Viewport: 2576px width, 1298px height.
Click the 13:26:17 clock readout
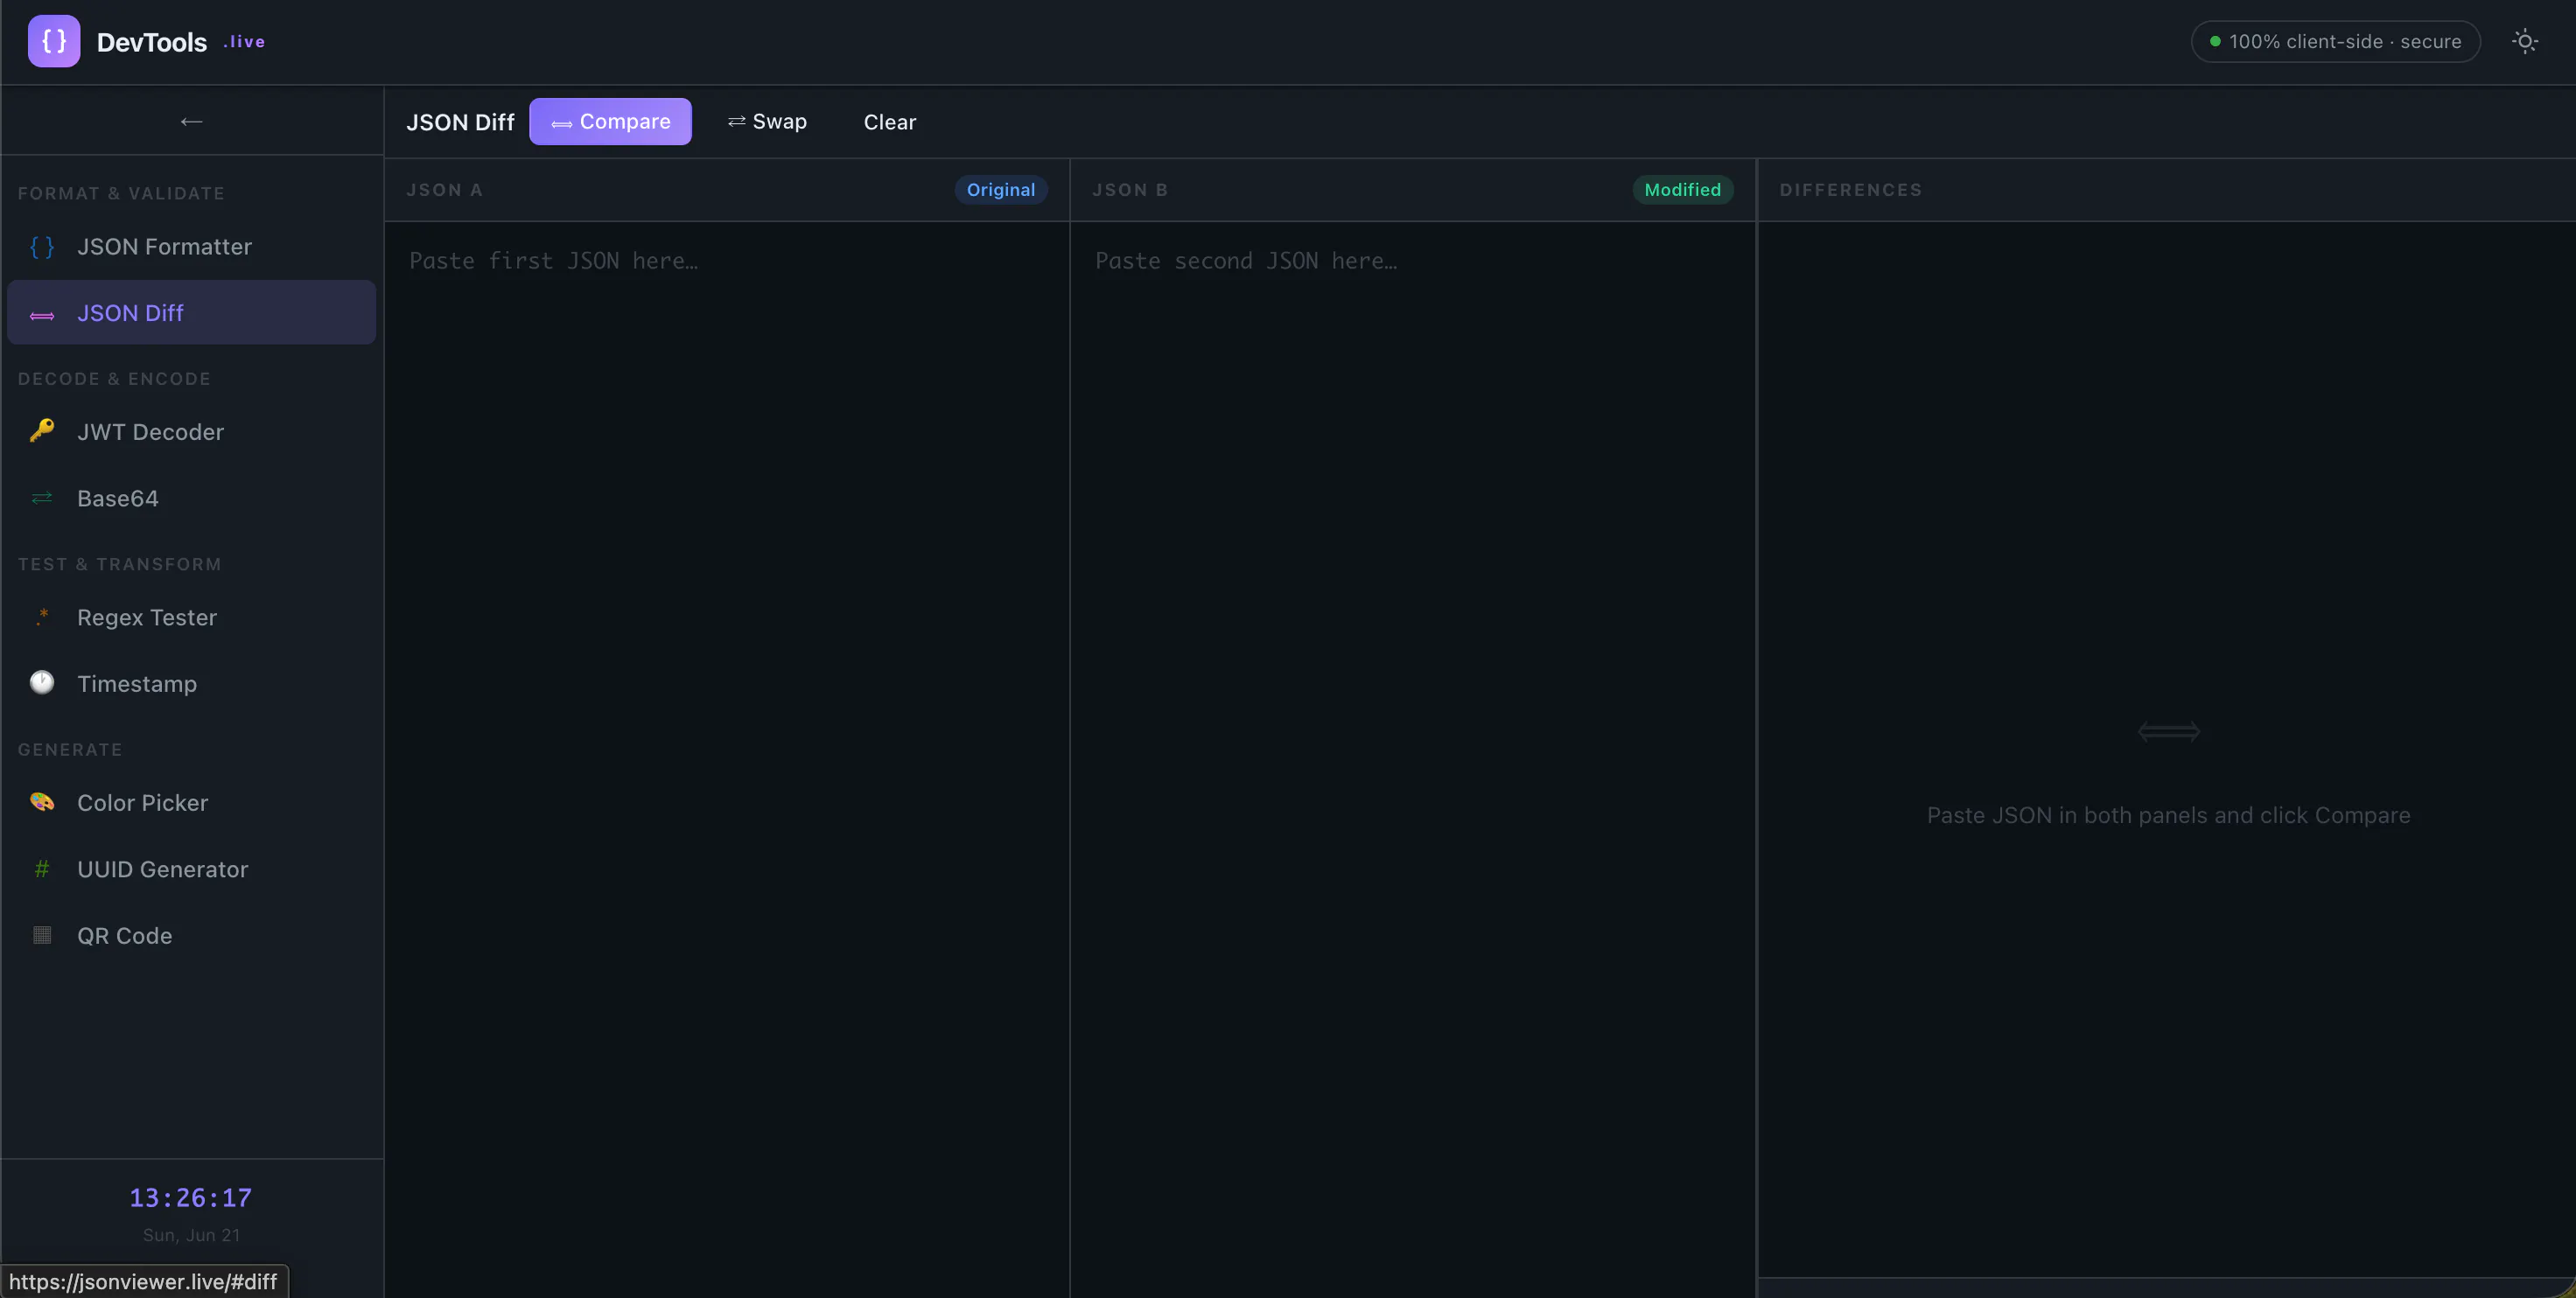click(x=191, y=1197)
